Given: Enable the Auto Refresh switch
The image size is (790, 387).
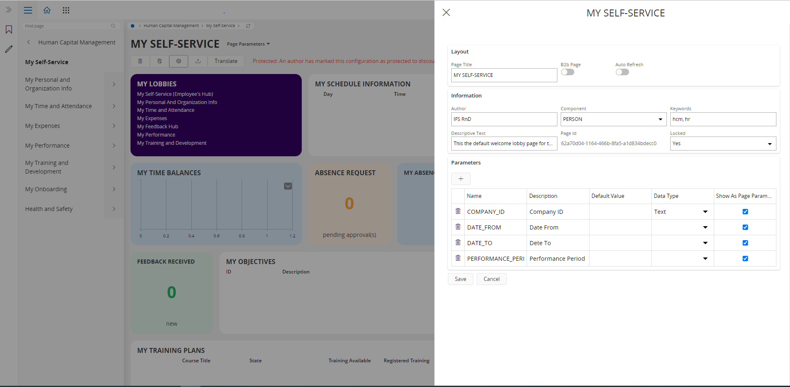Looking at the screenshot, I should [x=622, y=72].
